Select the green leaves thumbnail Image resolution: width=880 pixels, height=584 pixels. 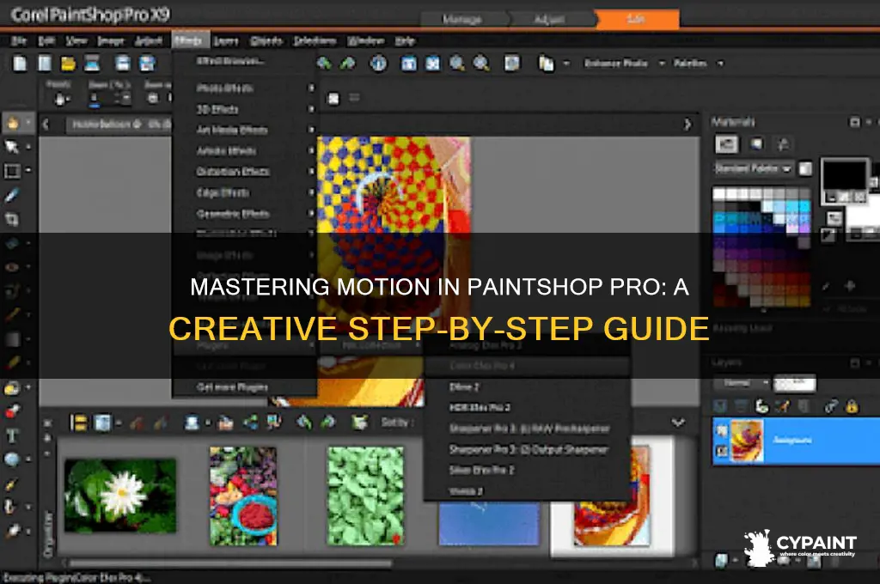365,496
